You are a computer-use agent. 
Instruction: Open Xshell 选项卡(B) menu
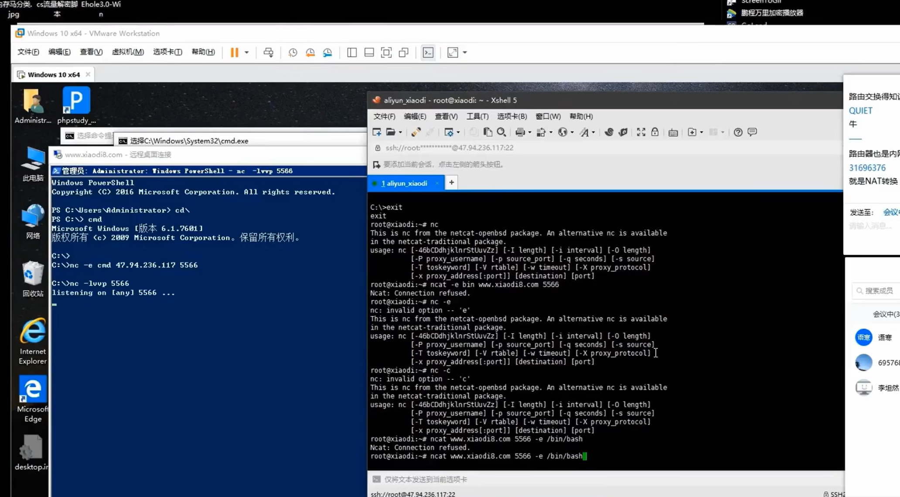[x=512, y=116]
